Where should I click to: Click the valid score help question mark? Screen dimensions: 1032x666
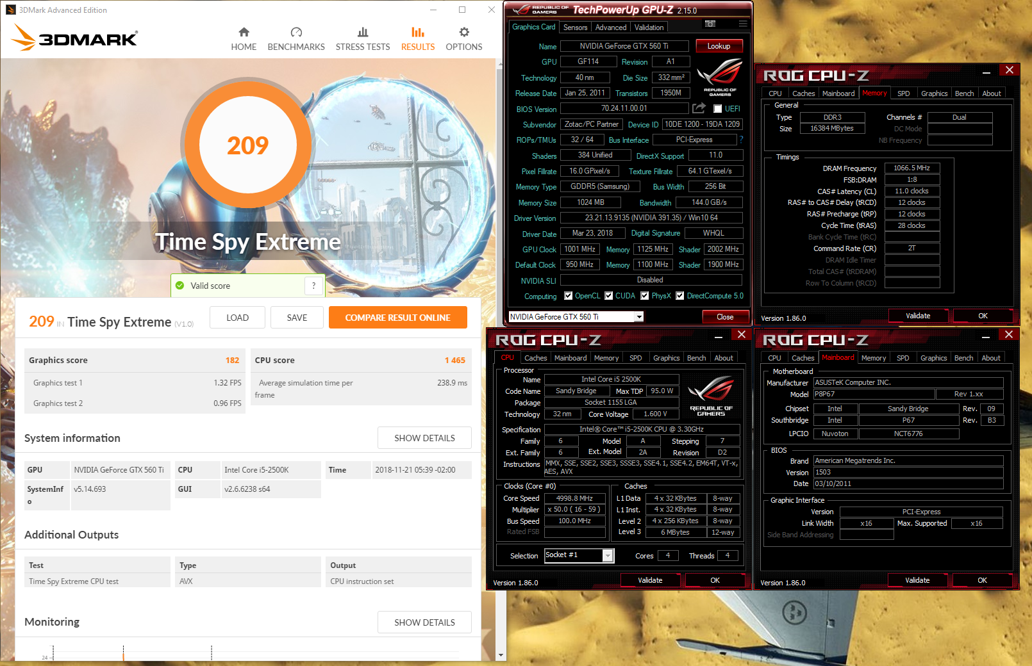(313, 286)
